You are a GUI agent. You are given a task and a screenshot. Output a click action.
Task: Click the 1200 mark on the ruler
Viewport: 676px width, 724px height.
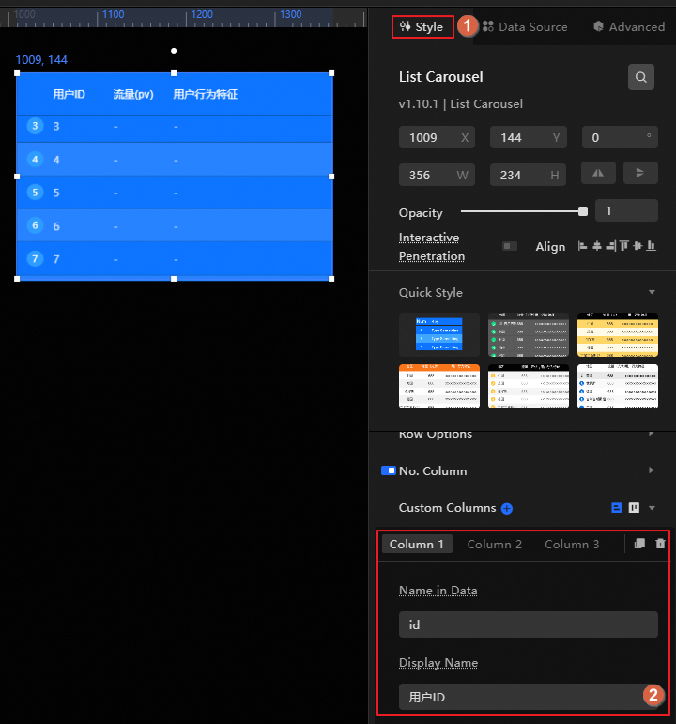(x=202, y=14)
